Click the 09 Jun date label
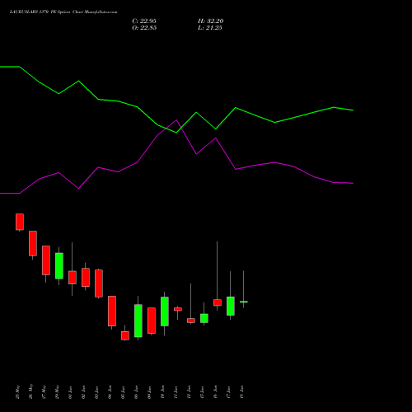This screenshot has height=412, width=412. pos(150,392)
